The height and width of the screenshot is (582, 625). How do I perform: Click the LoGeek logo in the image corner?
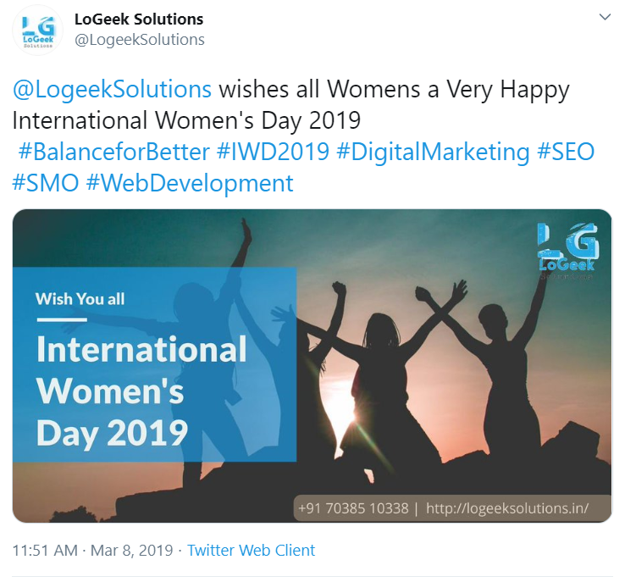(x=567, y=251)
